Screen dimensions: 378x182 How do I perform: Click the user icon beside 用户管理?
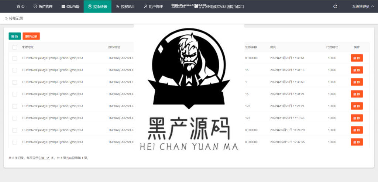[x=145, y=7]
